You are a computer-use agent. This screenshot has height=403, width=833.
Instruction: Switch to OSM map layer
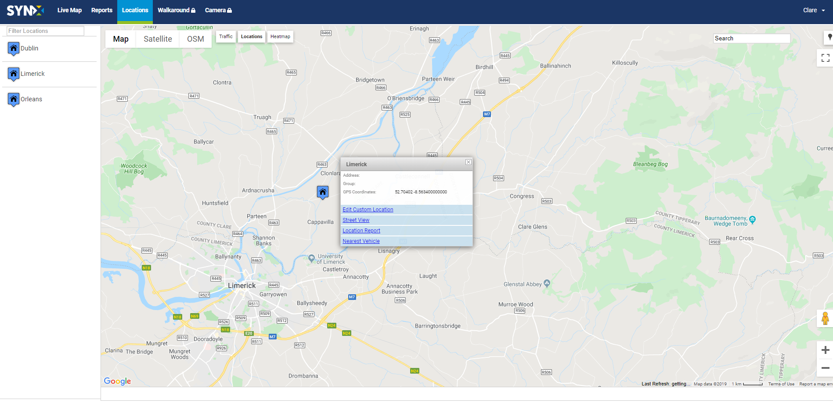[x=195, y=39]
